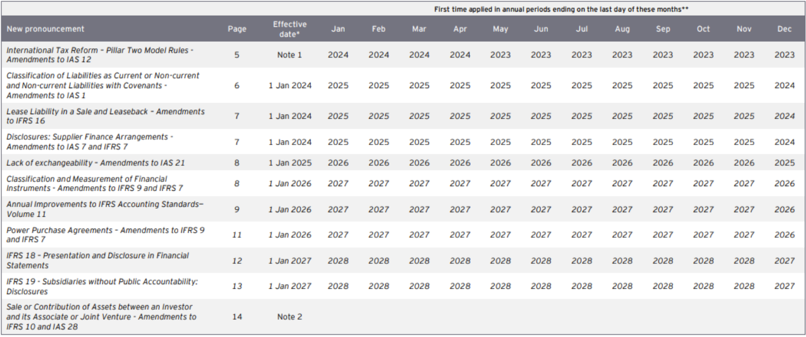This screenshot has width=806, height=337.
Task: Go to page 5 reference number
Action: click(237, 55)
